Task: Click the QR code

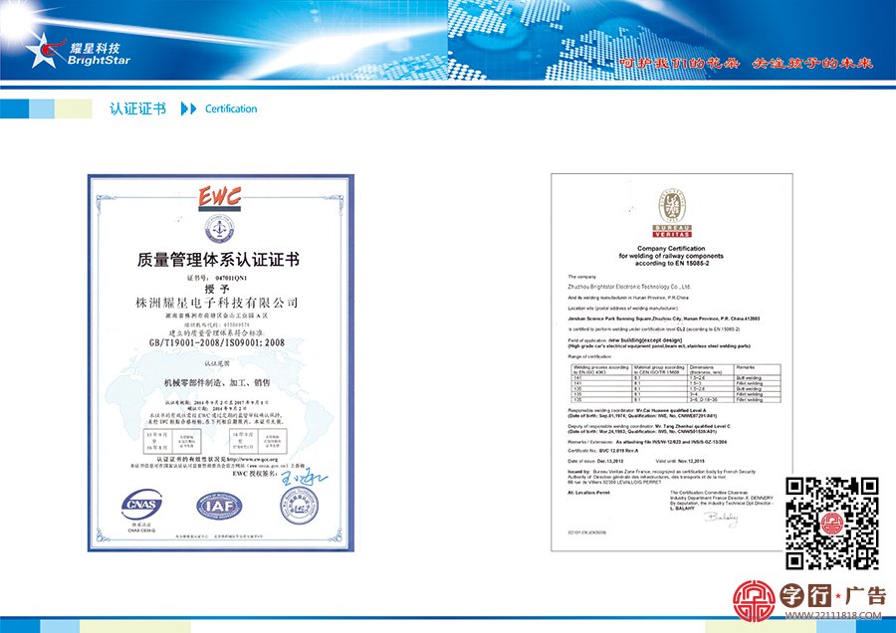Action: pyautogui.click(x=832, y=523)
